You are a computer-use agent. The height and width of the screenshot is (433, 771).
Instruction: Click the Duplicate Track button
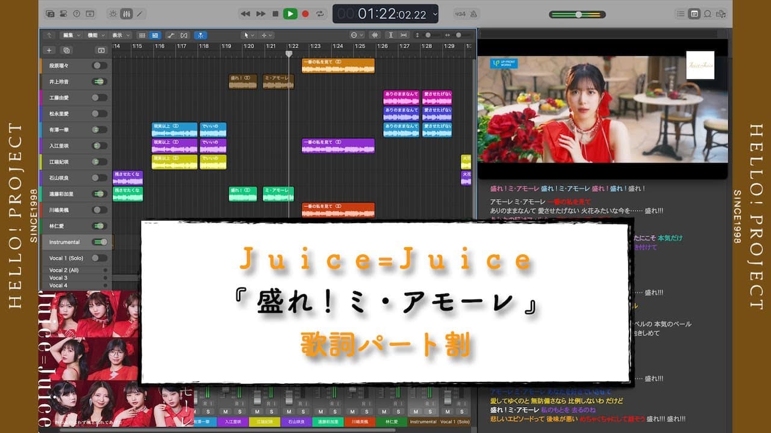tap(66, 51)
